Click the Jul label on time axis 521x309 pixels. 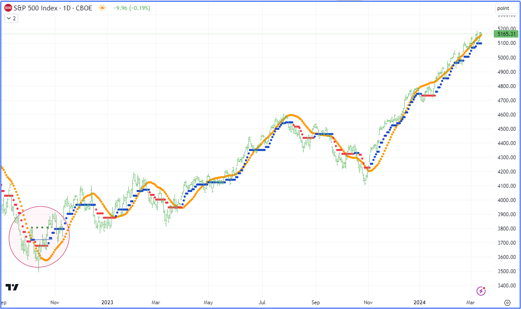tap(262, 303)
